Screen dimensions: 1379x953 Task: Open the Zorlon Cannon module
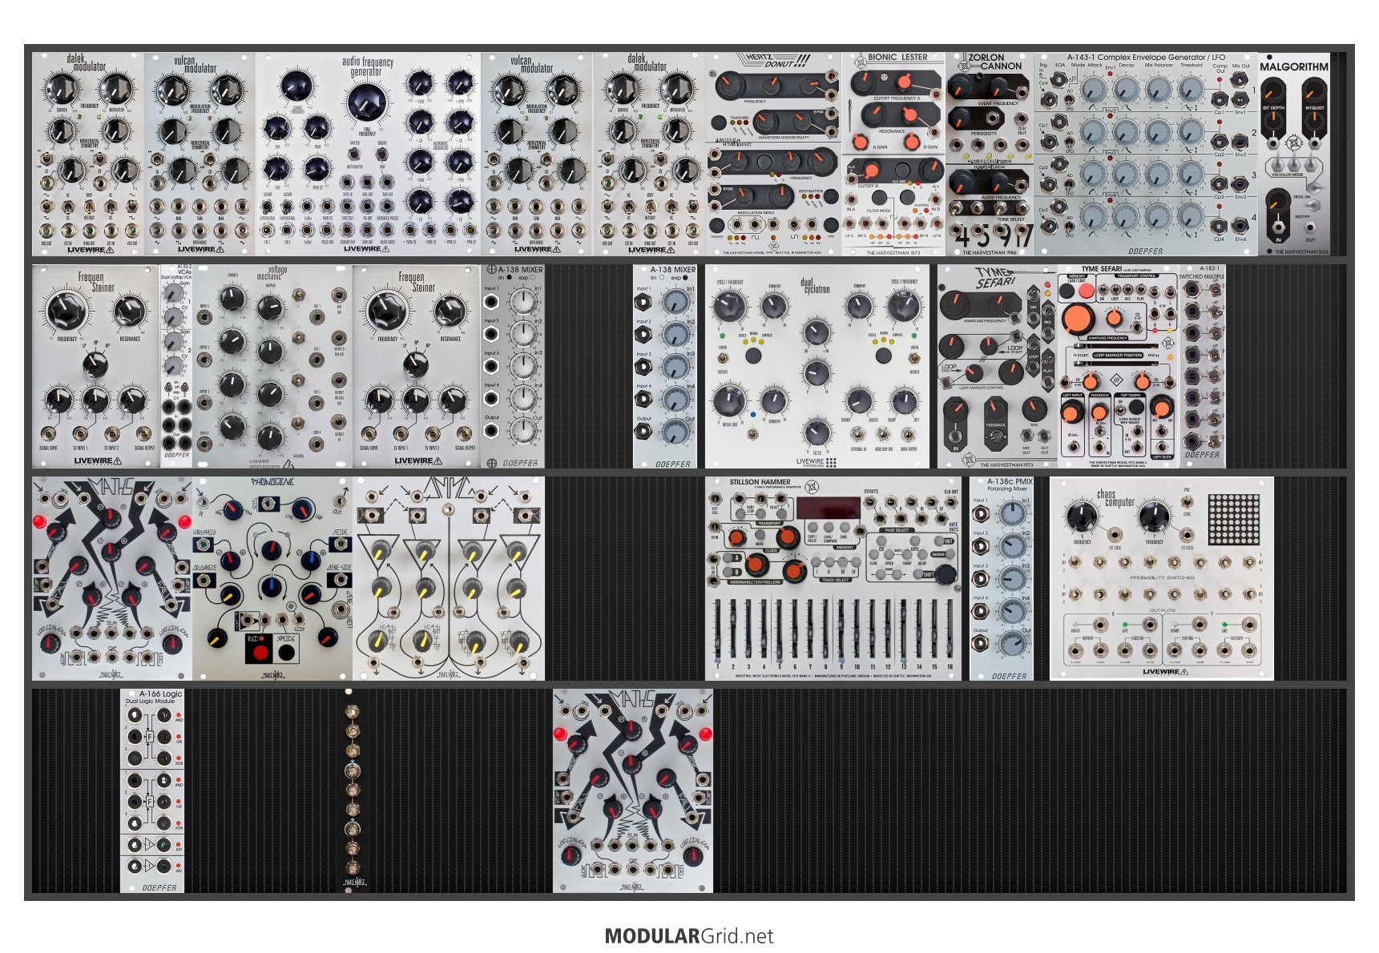pyautogui.click(x=990, y=154)
